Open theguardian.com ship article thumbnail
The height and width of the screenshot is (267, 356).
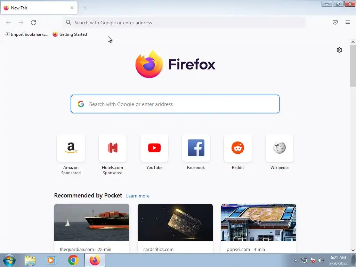point(92,222)
